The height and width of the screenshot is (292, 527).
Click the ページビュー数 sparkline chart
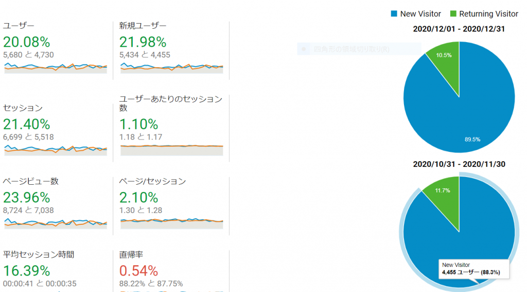coord(56,223)
